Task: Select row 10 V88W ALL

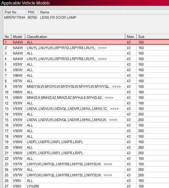Action: [86, 92]
